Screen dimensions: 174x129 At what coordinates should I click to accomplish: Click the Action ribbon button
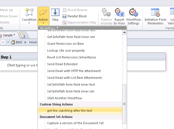tap(43, 16)
